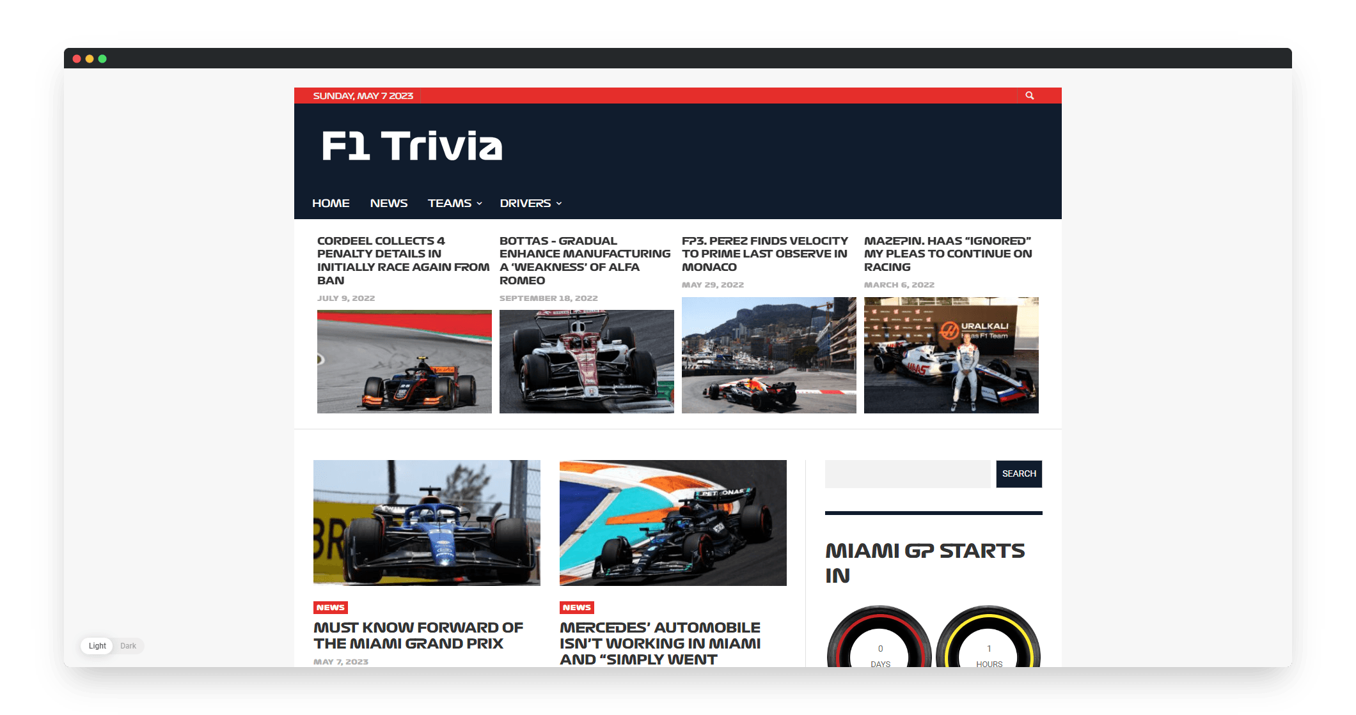This screenshot has height=715, width=1356.
Task: Click the Mercedes Petronas car featured image
Action: click(673, 523)
